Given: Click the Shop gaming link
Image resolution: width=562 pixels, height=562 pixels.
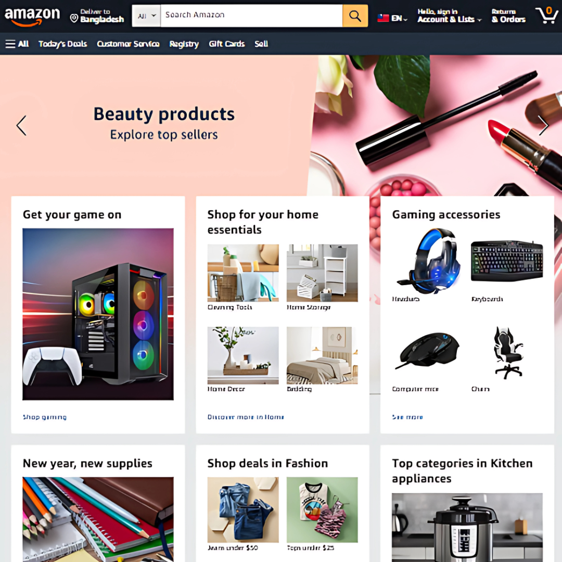Looking at the screenshot, I should (45, 417).
